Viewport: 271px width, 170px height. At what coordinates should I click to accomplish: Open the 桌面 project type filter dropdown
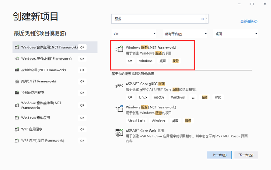click(x=235, y=34)
